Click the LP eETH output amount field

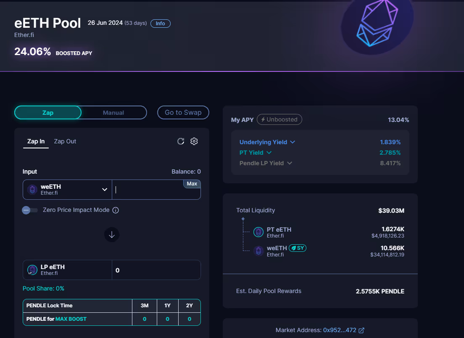click(x=156, y=270)
